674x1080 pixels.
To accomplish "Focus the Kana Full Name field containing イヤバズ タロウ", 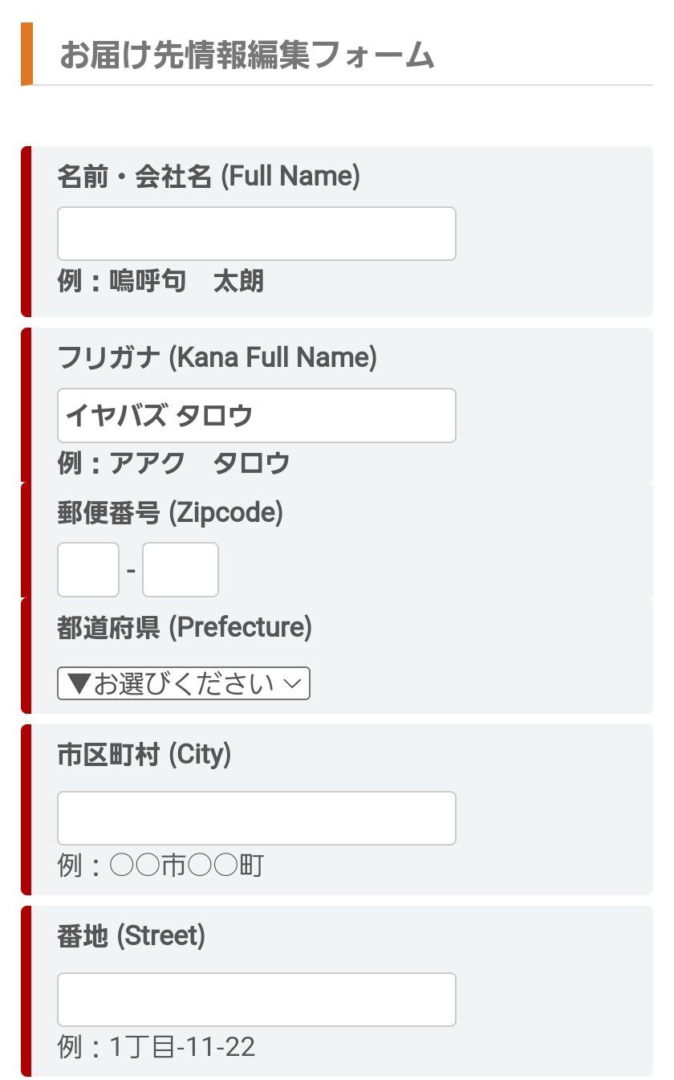I will tap(256, 415).
